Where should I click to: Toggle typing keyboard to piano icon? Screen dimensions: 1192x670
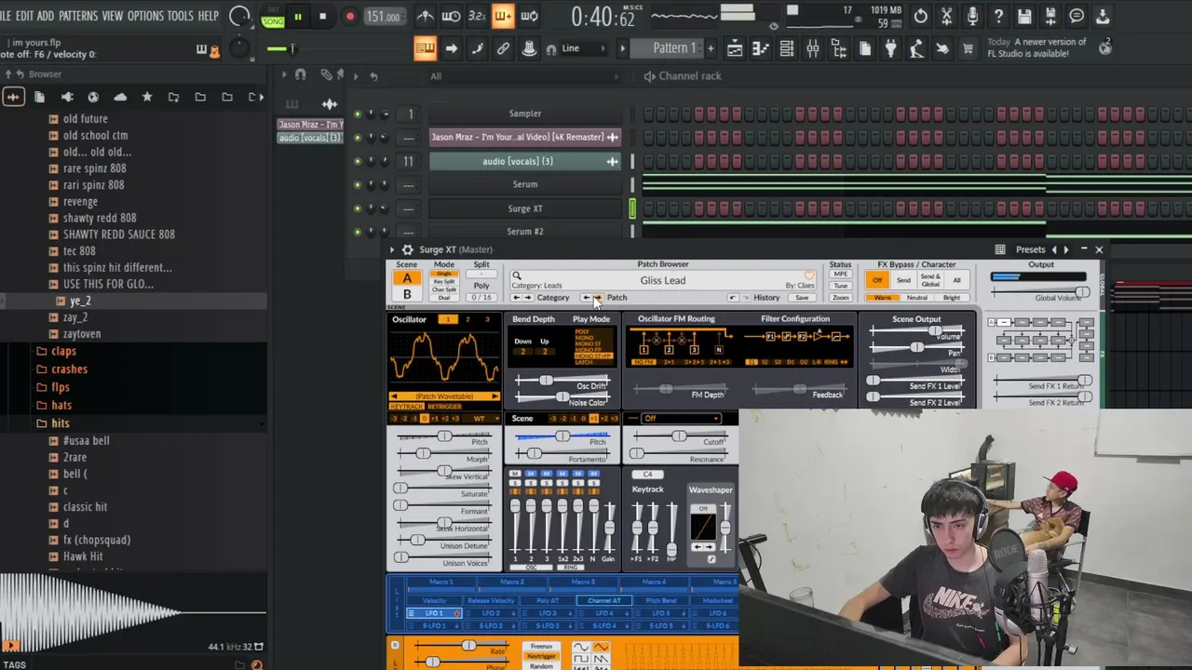tap(425, 48)
